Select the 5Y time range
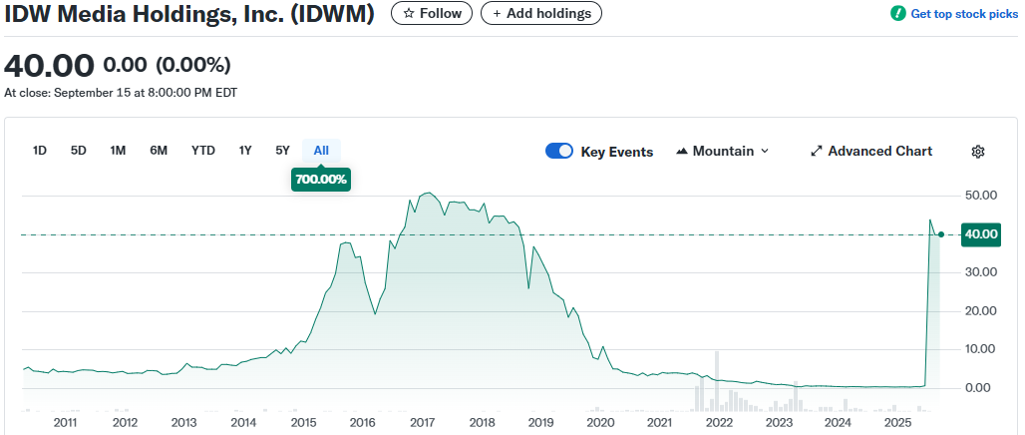 pyautogui.click(x=282, y=151)
